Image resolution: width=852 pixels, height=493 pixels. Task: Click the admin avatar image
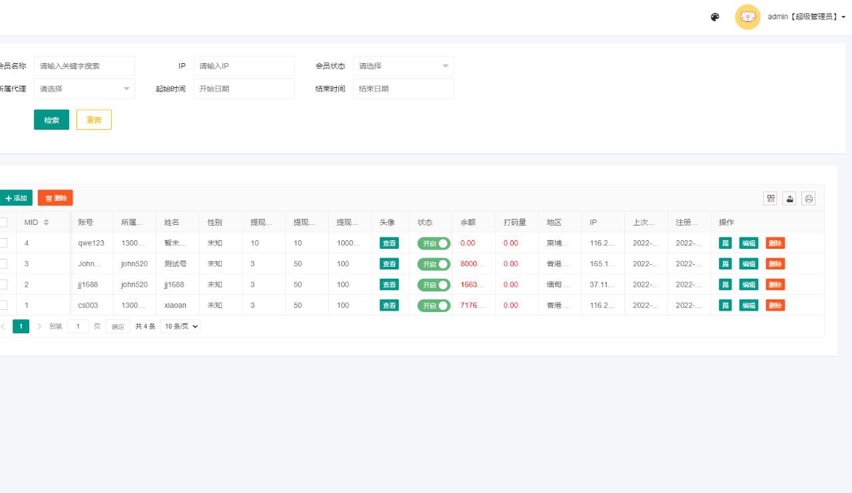747,17
